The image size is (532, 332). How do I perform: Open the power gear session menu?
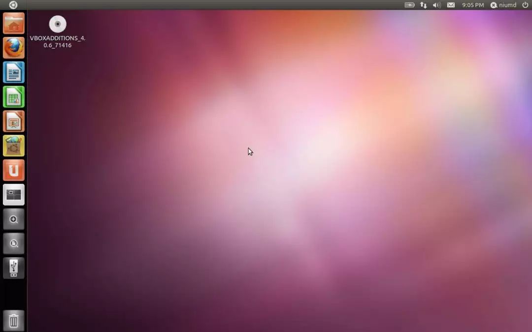click(x=526, y=5)
